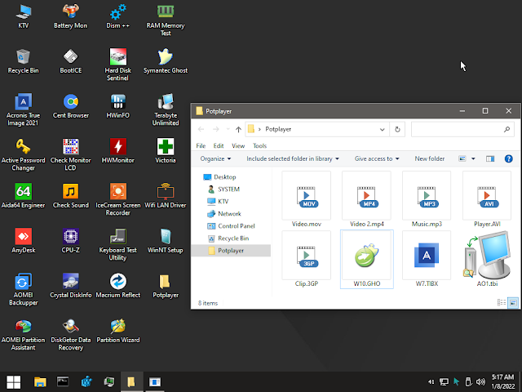Change your view icon button
Screen dimensions: 522x392
coord(462,158)
